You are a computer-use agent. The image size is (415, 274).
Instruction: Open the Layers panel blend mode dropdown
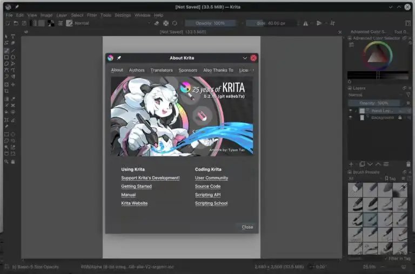click(376, 95)
